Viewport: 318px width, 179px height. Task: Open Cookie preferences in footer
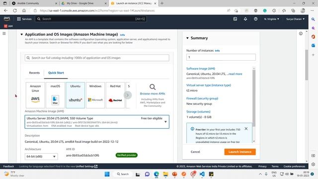tap(294, 167)
